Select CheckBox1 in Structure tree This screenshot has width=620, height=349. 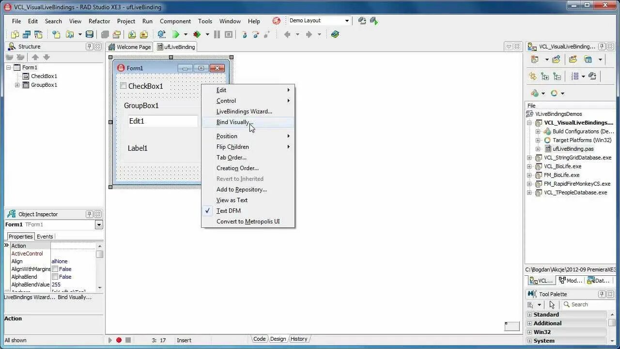[44, 76]
